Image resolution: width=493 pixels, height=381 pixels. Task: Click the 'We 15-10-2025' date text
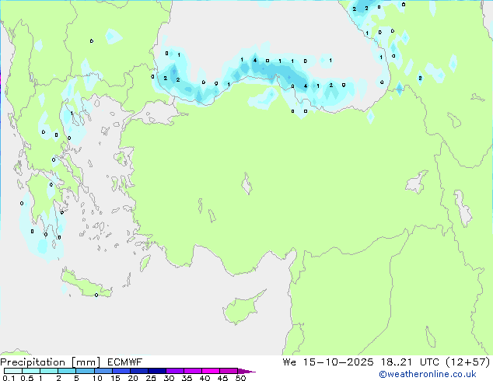(328, 362)
